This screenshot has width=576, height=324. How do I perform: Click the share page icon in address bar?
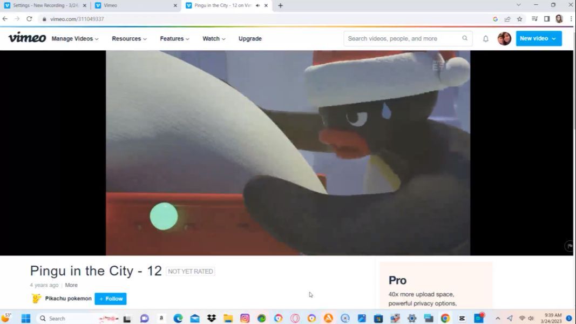pyautogui.click(x=507, y=19)
